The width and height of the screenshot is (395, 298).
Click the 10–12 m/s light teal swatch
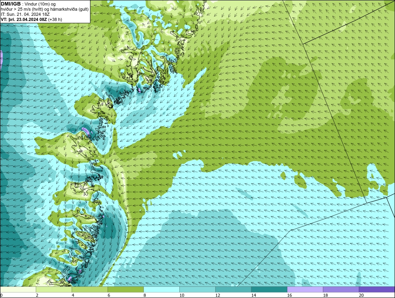pos(197,289)
